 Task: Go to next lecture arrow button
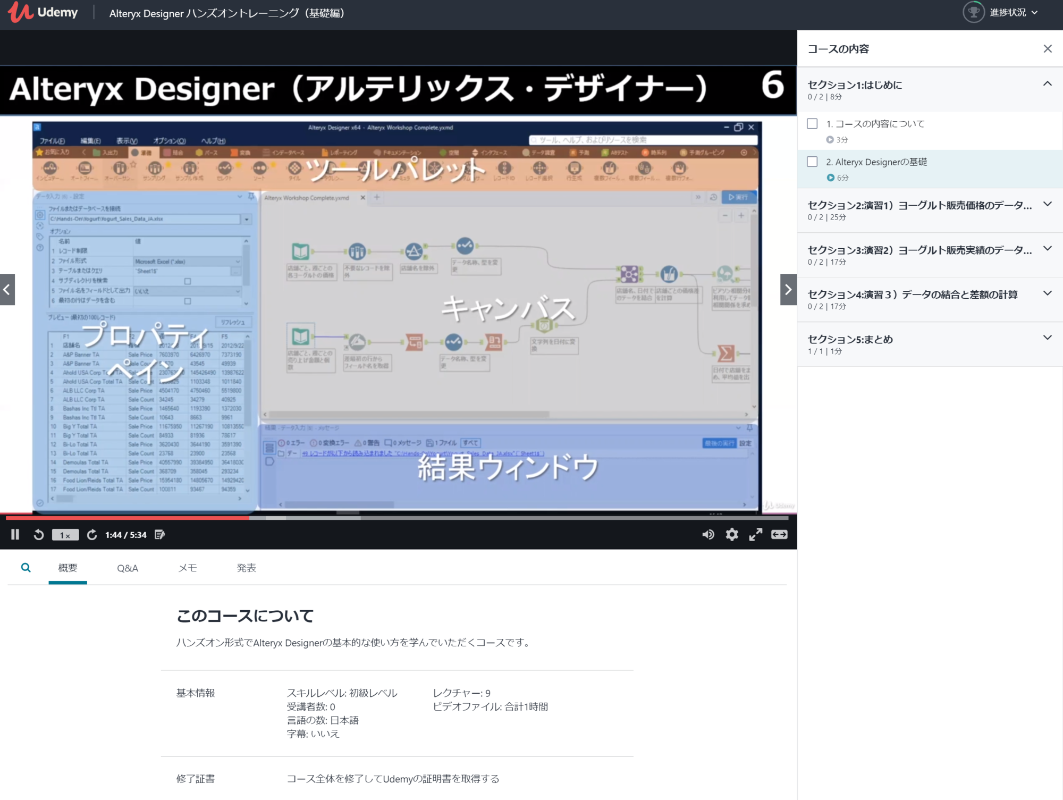(788, 290)
